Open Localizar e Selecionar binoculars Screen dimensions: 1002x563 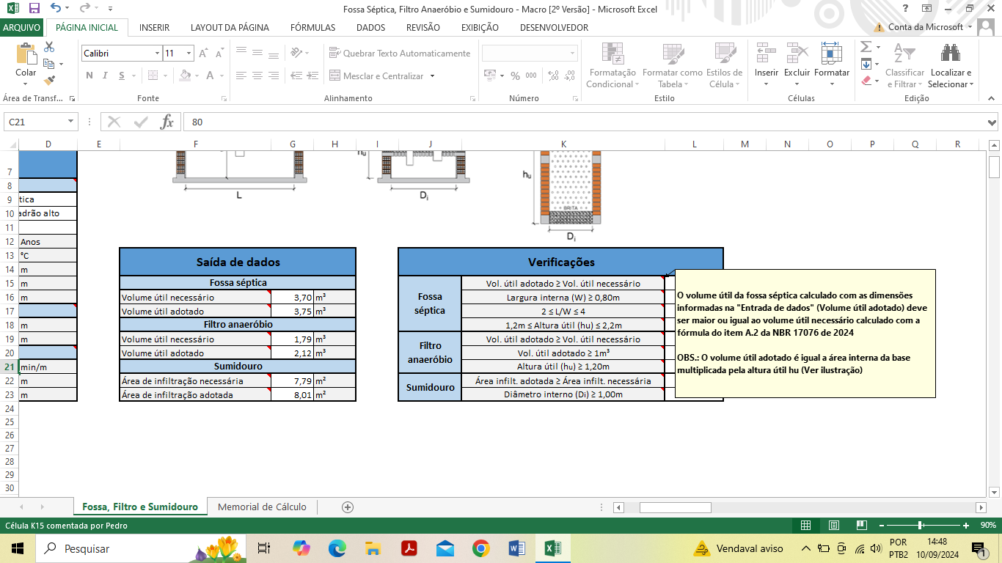(951, 54)
